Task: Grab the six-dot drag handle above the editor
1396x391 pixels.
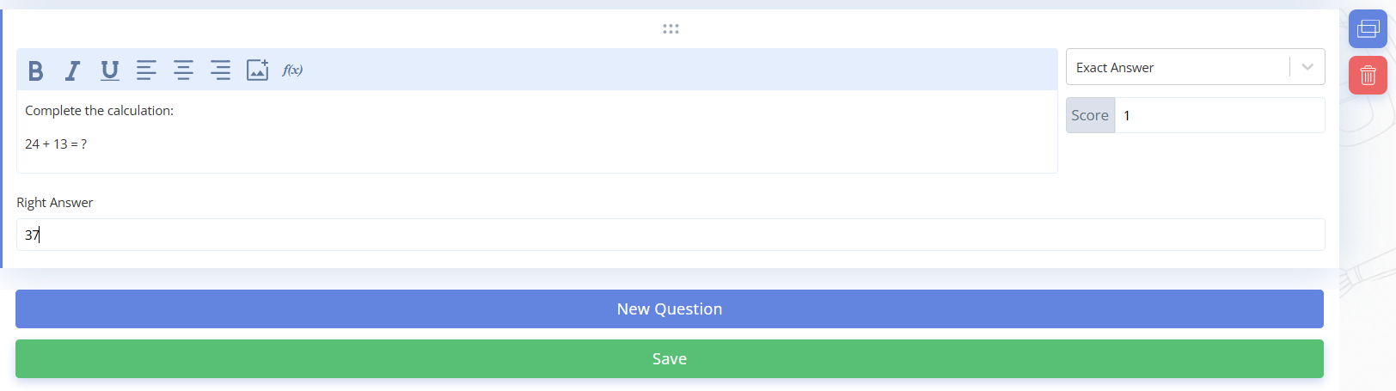Action: coord(670,29)
